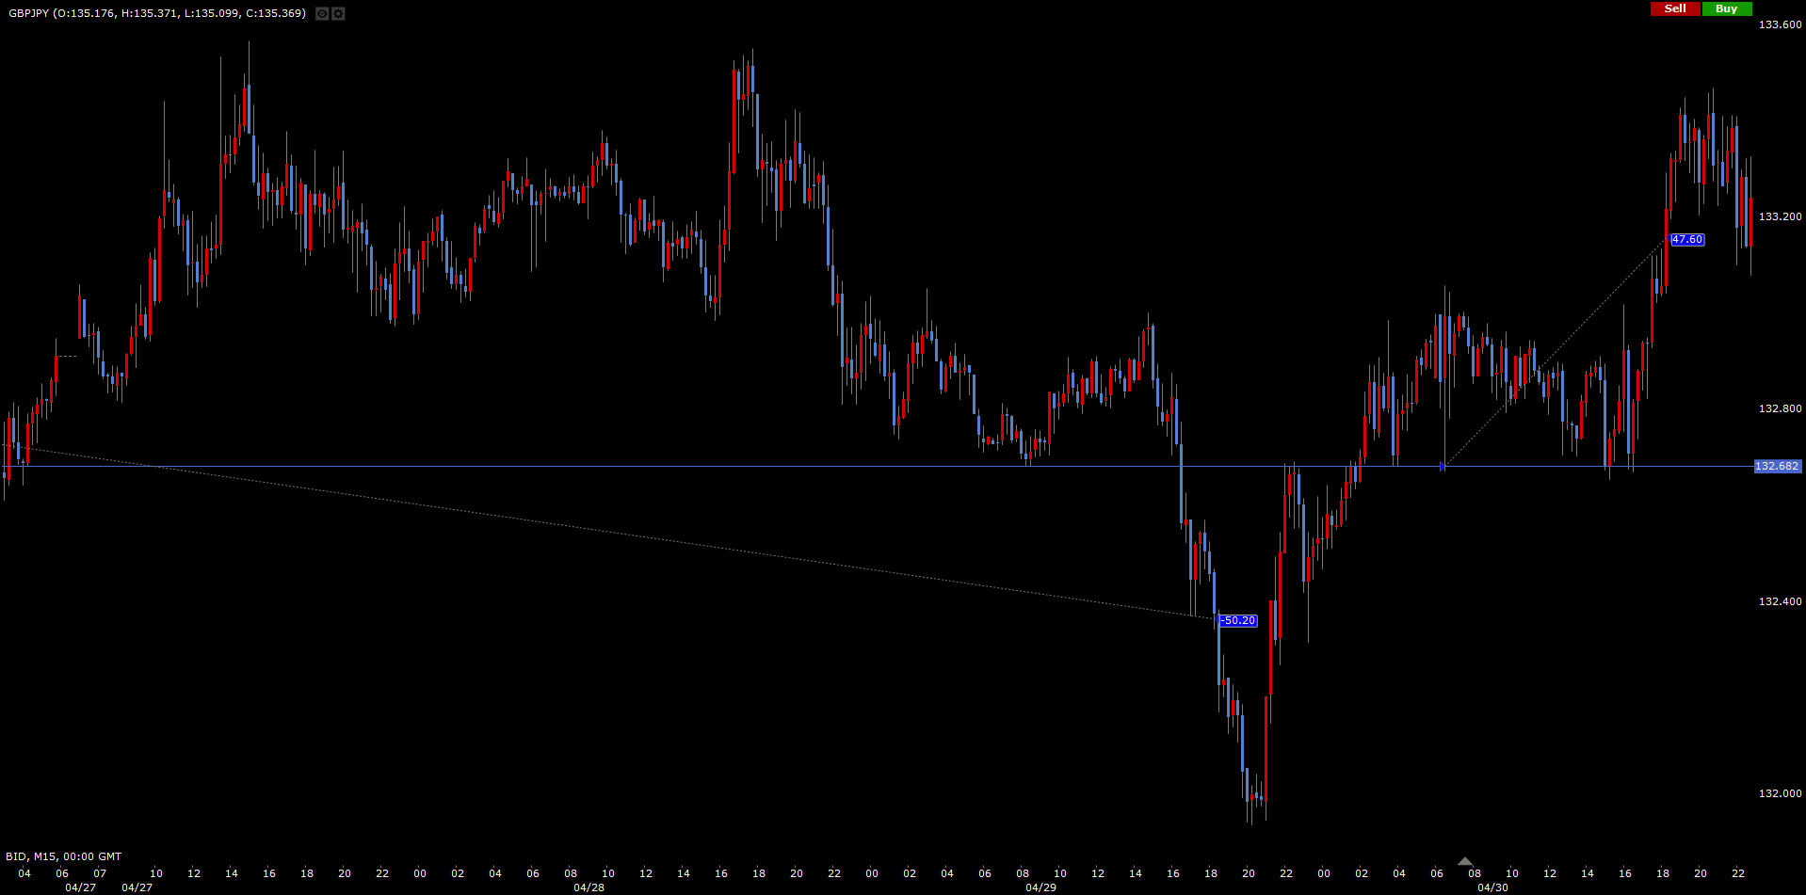Screen dimensions: 1806x895
Task: Click the 133.600 price axis label
Action: 1780,24
